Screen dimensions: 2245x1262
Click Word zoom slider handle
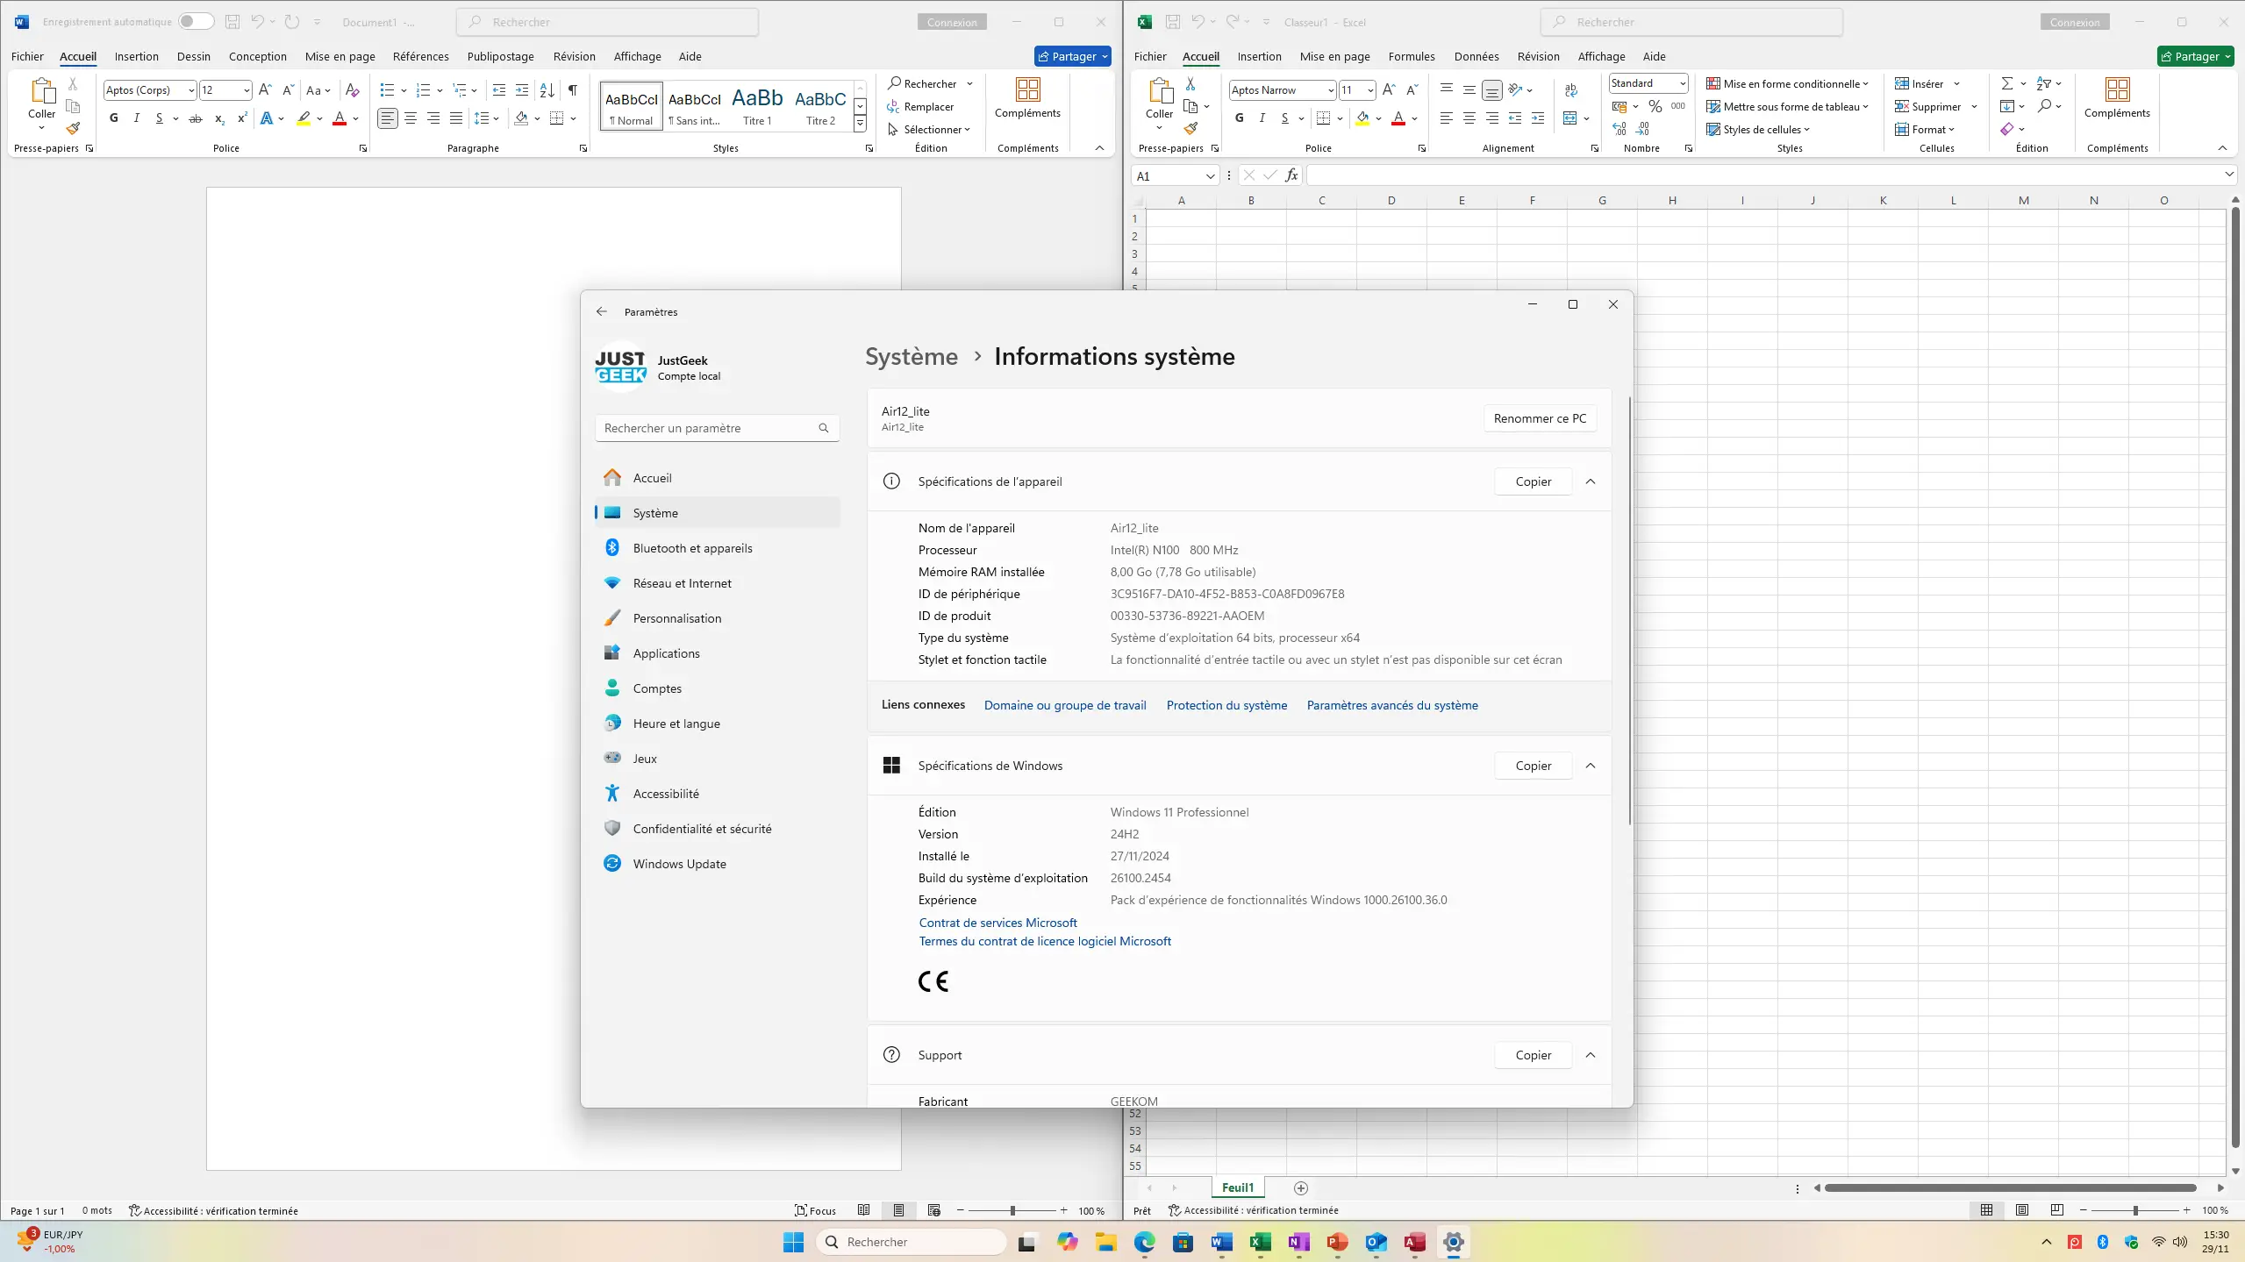(1012, 1211)
